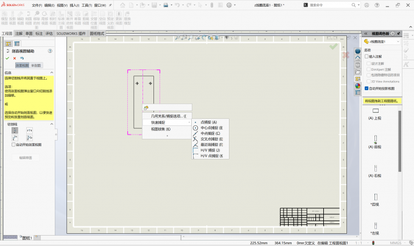
Task: Open the 工具(T) menu
Action: (x=86, y=5)
